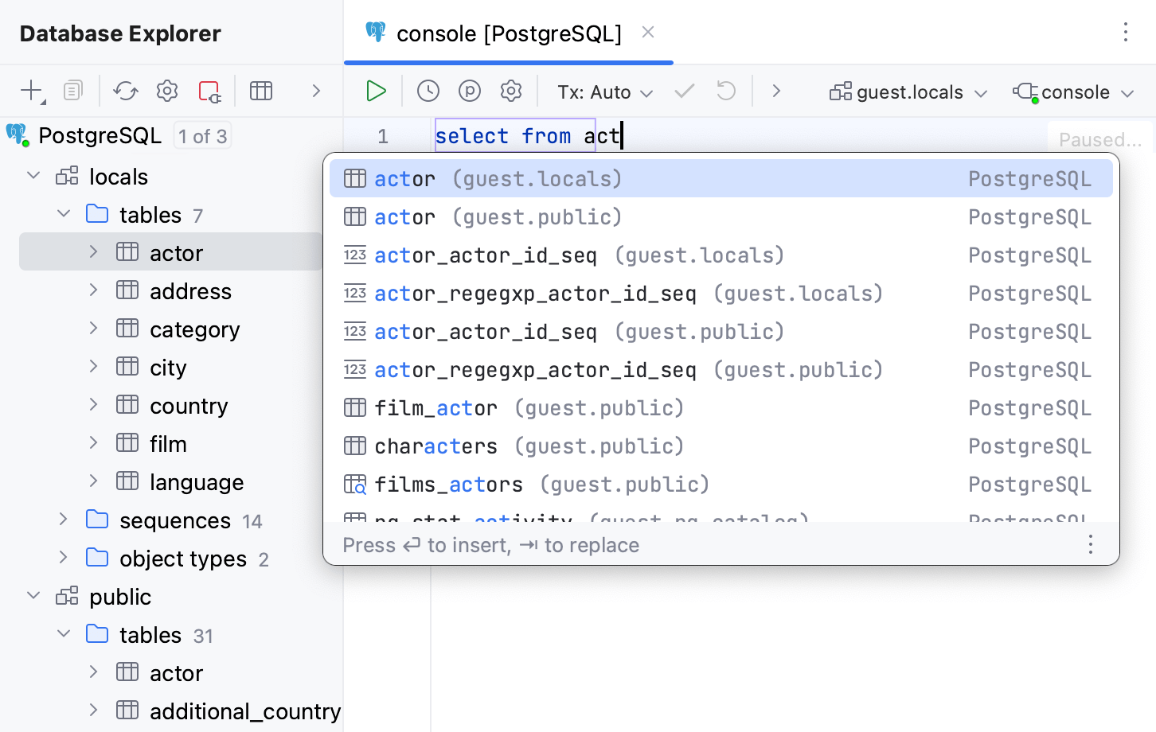The height and width of the screenshot is (732, 1156).
Task: Expand the address table node
Action: (93, 290)
